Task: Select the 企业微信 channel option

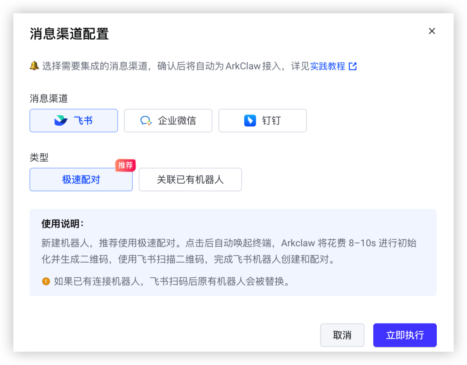Action: coord(168,121)
